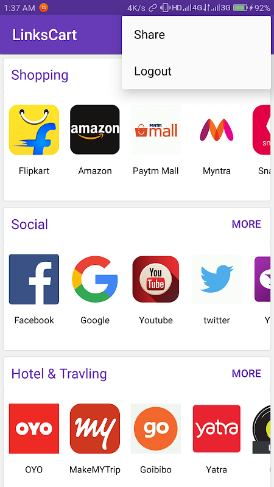Tap the Amazon logo icon

95,130
